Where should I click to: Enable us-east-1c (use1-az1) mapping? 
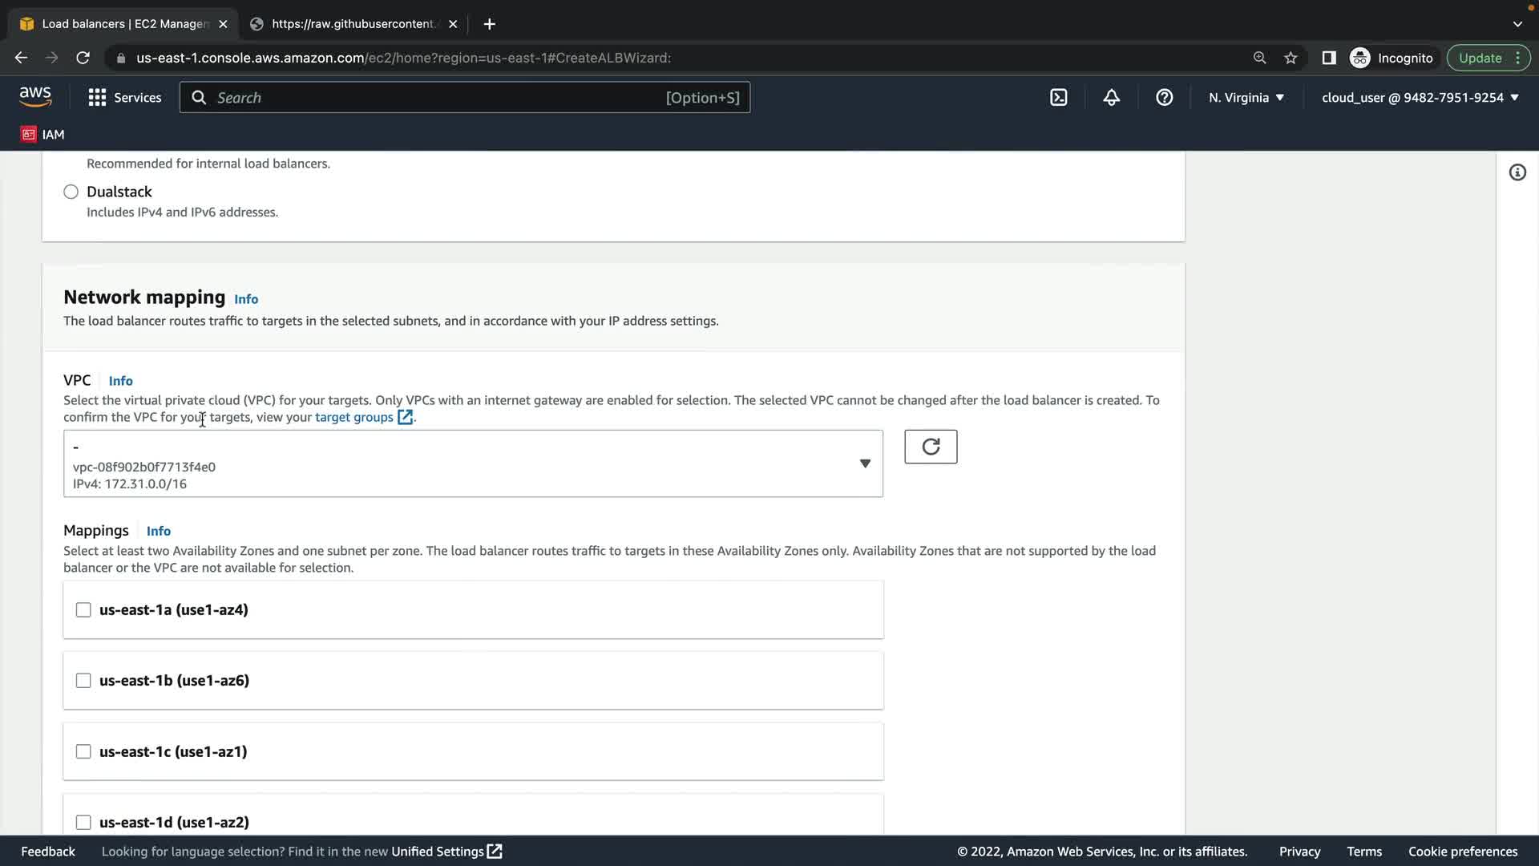[x=83, y=751]
